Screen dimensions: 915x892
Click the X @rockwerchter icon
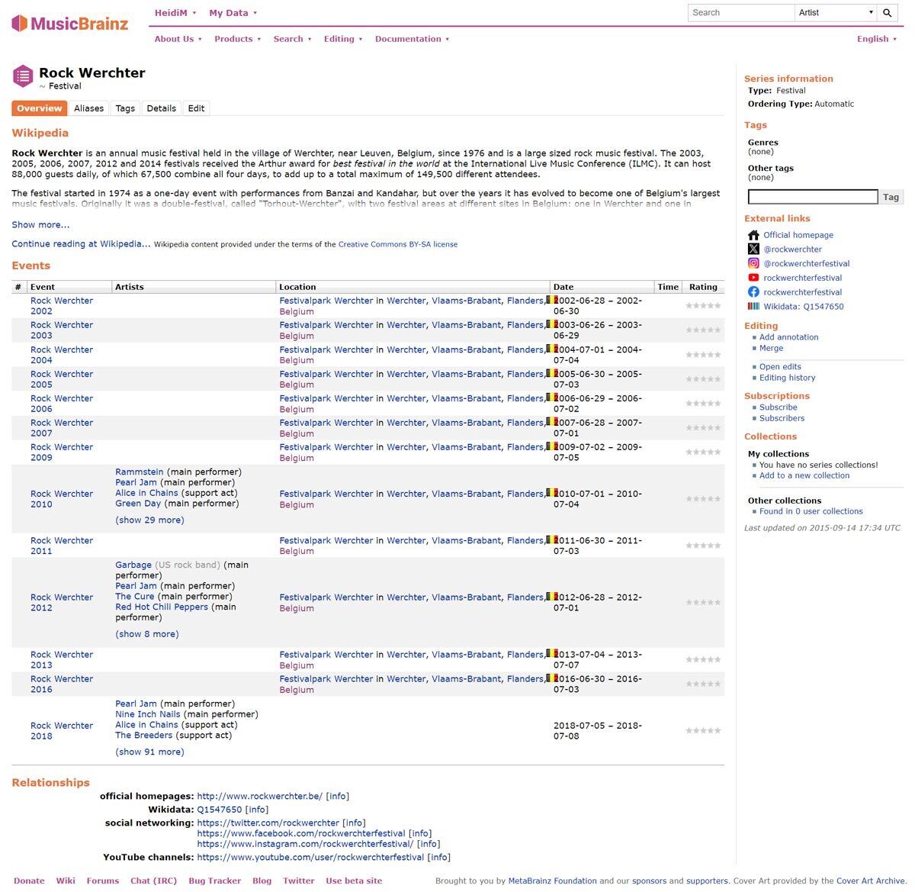tap(753, 250)
